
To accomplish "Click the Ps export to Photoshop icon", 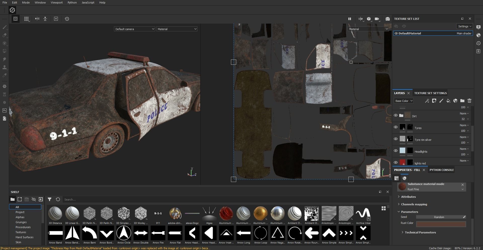I will 5,110.
